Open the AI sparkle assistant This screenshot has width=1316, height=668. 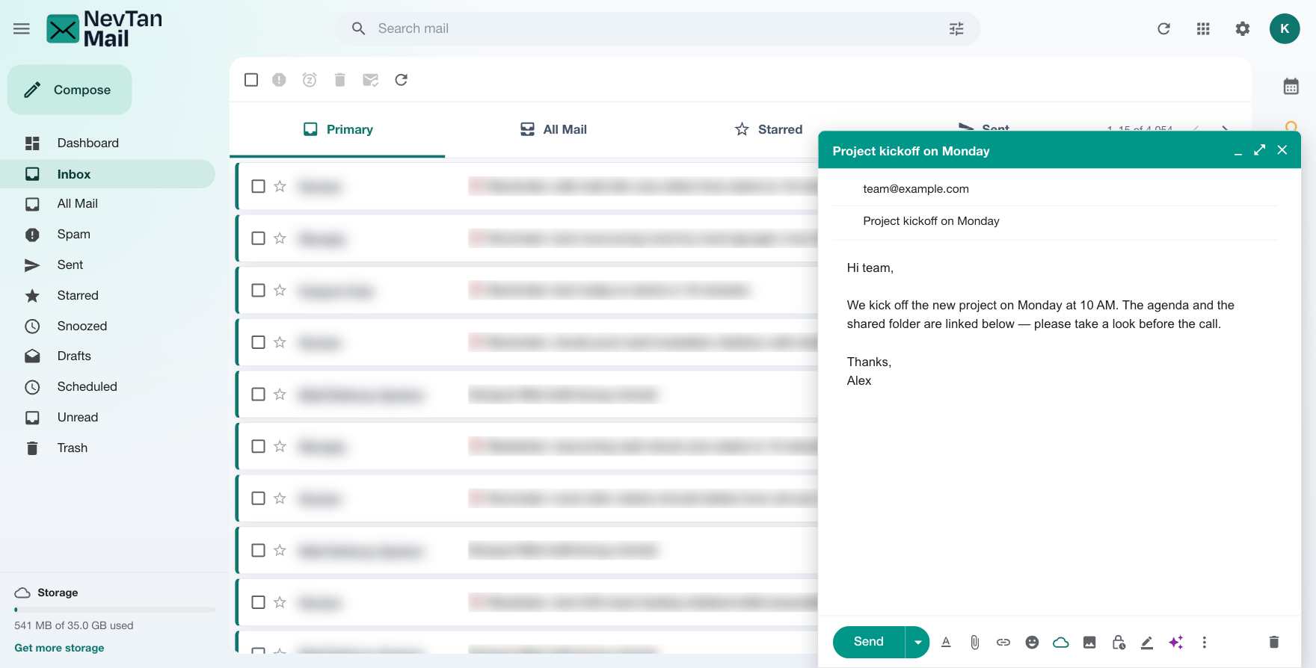(x=1175, y=642)
